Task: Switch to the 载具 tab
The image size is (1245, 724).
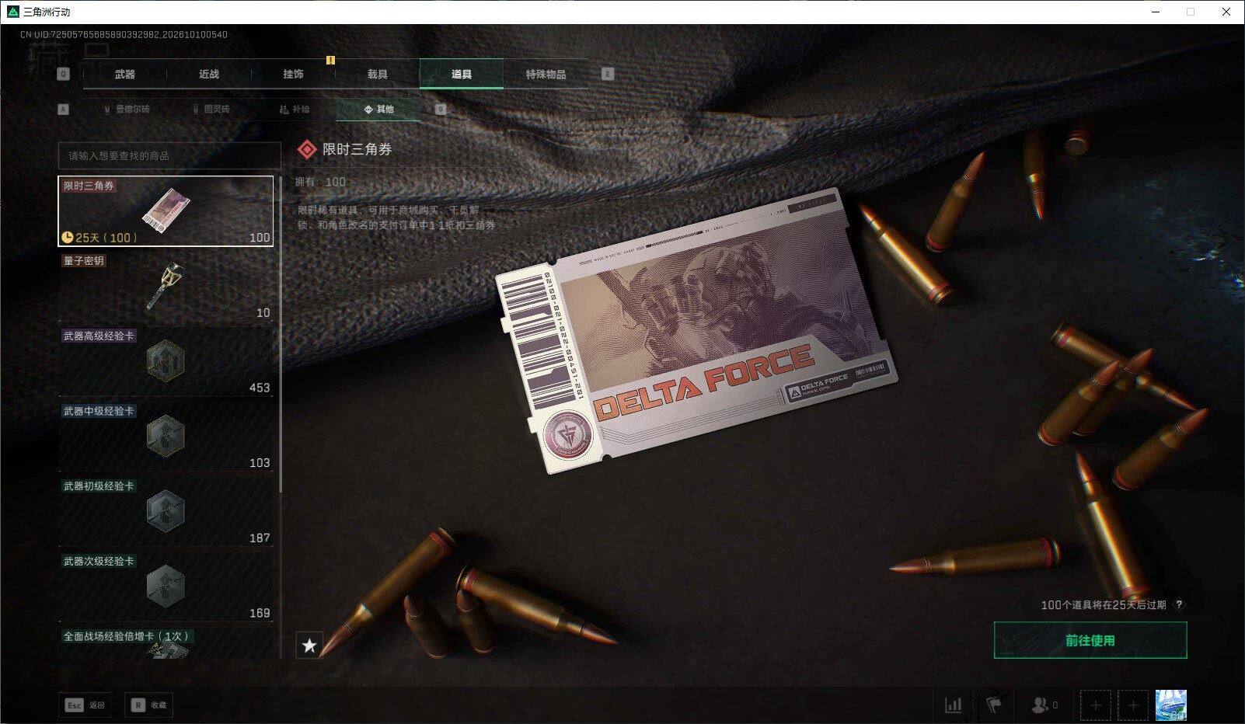Action: click(x=377, y=74)
